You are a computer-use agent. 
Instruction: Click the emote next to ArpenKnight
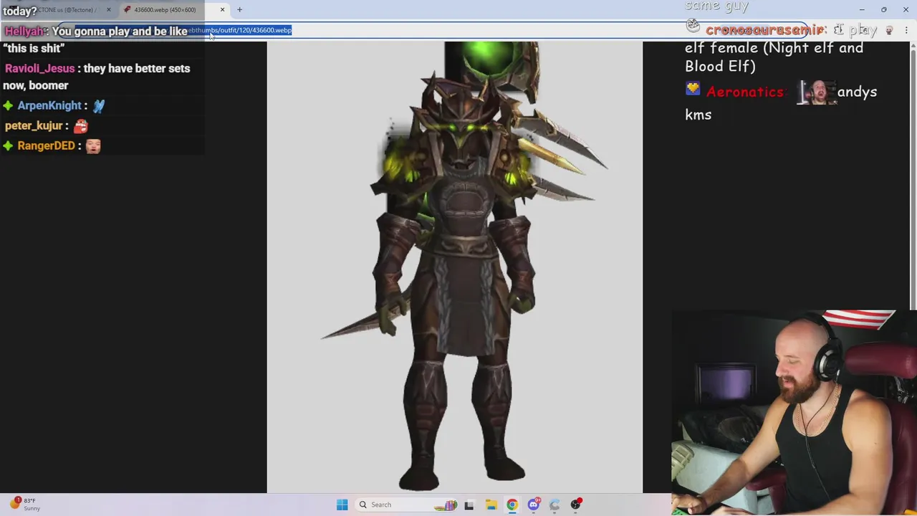pos(99,105)
